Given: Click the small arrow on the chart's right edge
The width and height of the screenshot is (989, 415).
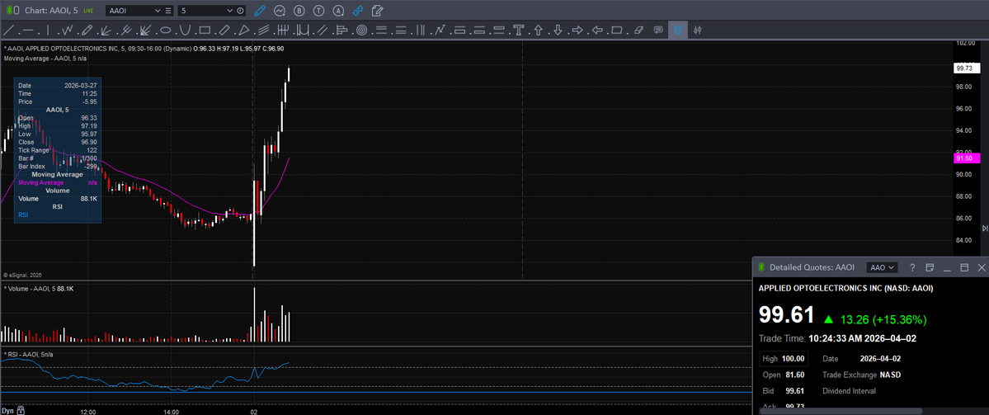Looking at the screenshot, I should tap(985, 229).
